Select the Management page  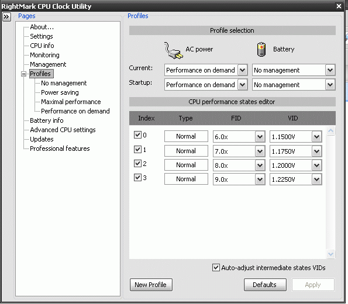48,64
